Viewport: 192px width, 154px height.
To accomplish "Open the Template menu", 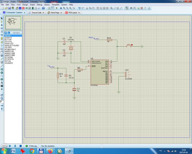I will pos(55,5).
